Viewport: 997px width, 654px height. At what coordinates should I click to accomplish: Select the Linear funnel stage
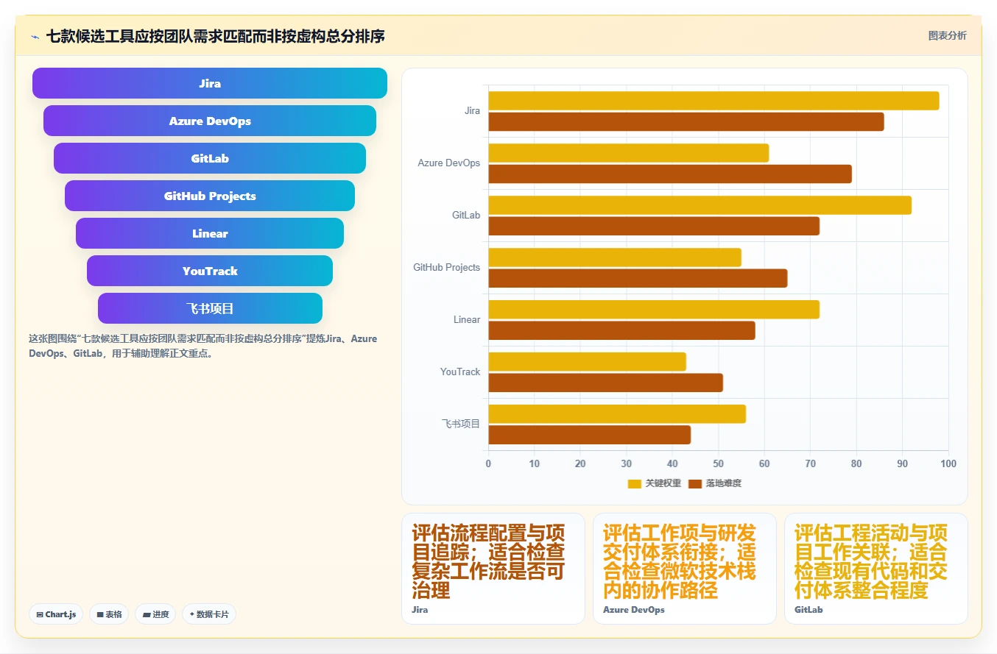click(210, 233)
